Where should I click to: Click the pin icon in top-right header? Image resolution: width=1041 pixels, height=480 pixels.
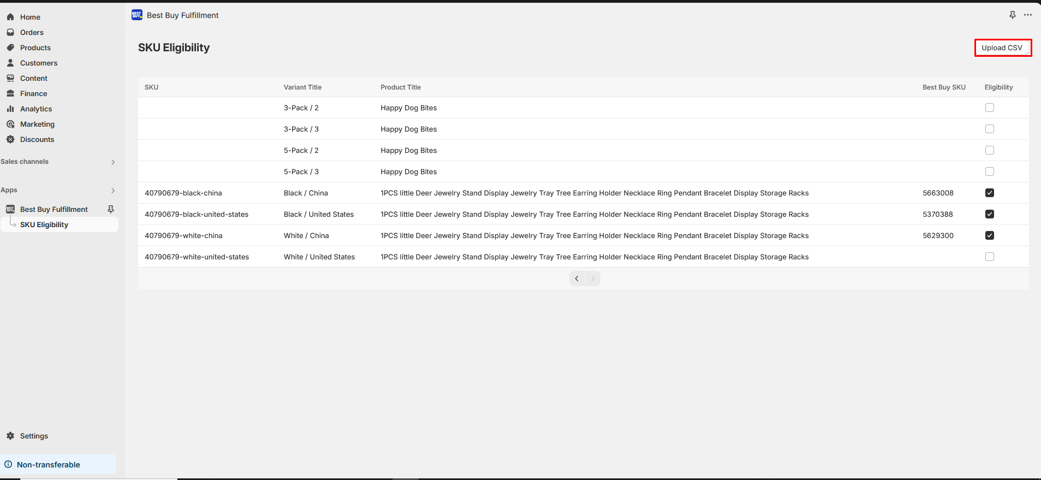[1012, 15]
